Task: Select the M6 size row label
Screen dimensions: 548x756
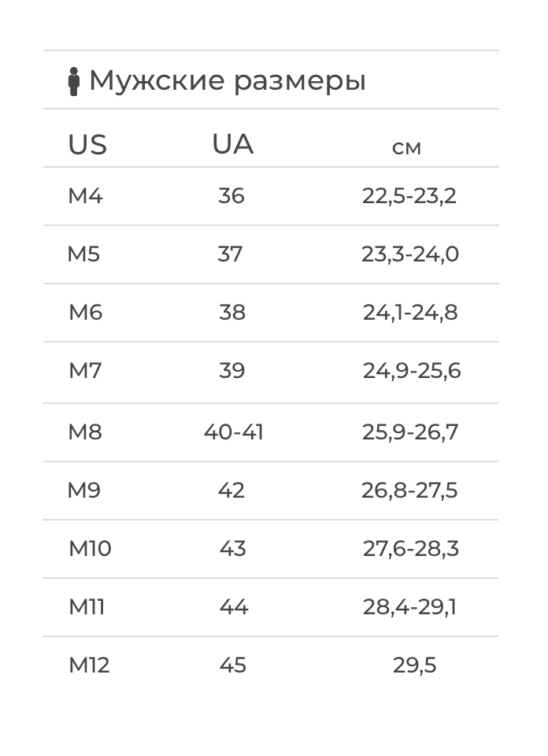Action: [x=85, y=313]
